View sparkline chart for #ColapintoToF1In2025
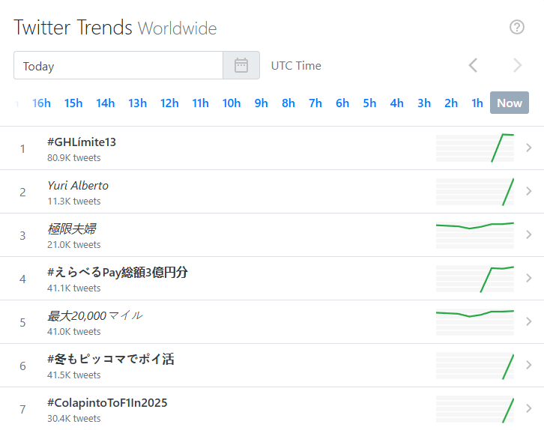This screenshot has height=430, width=544. 475,409
